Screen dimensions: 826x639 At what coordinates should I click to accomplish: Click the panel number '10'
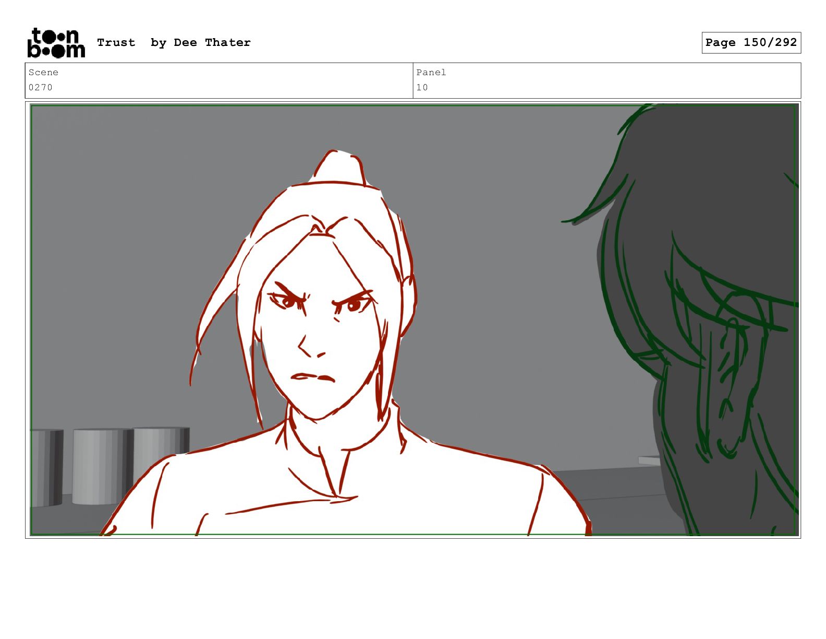[422, 88]
